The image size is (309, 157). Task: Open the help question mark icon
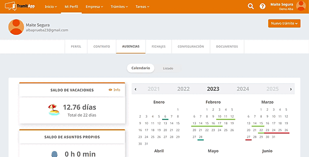262,6
